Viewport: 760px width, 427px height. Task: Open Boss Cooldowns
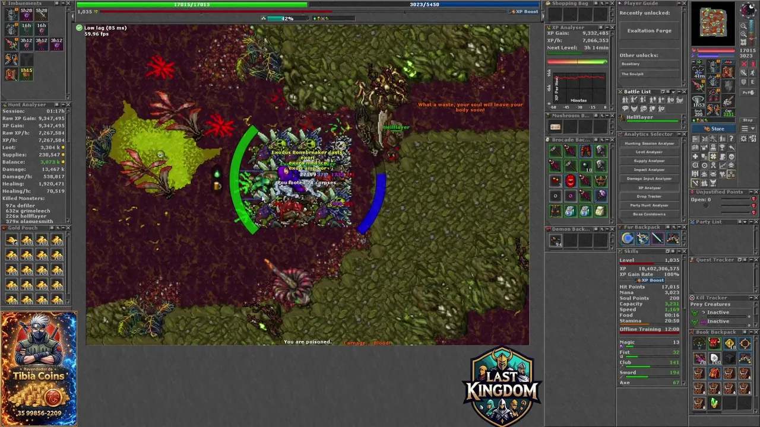pos(649,214)
